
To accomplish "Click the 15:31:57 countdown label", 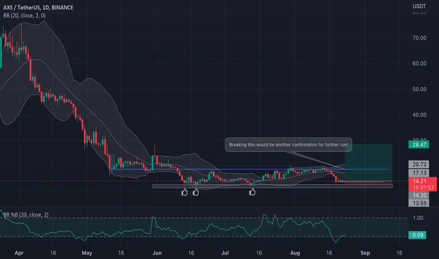I will 423,187.
